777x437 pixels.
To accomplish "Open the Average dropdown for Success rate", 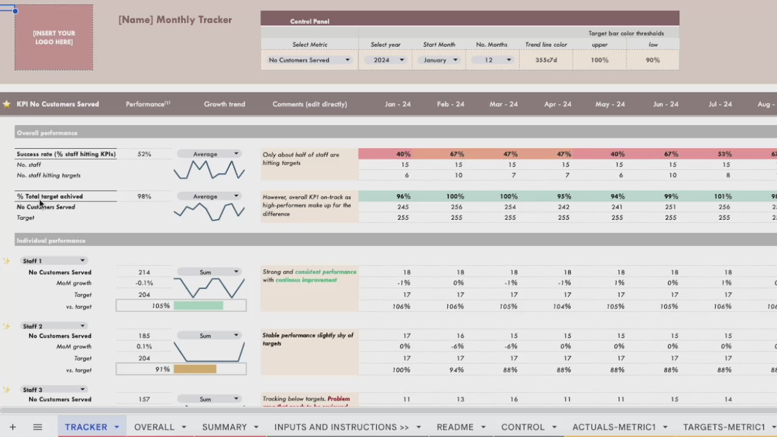I will pyautogui.click(x=209, y=154).
